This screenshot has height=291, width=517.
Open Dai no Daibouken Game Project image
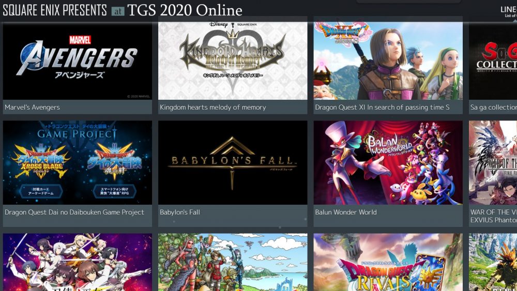pyautogui.click(x=78, y=162)
